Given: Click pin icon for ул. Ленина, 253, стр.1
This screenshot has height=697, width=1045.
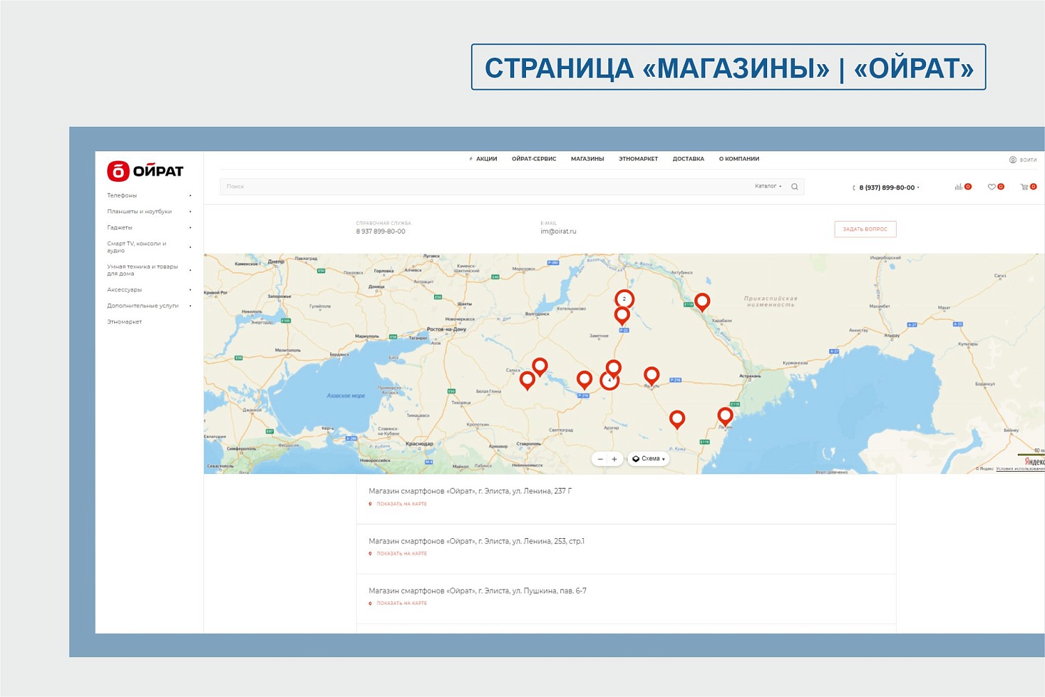Looking at the screenshot, I should click(x=370, y=553).
